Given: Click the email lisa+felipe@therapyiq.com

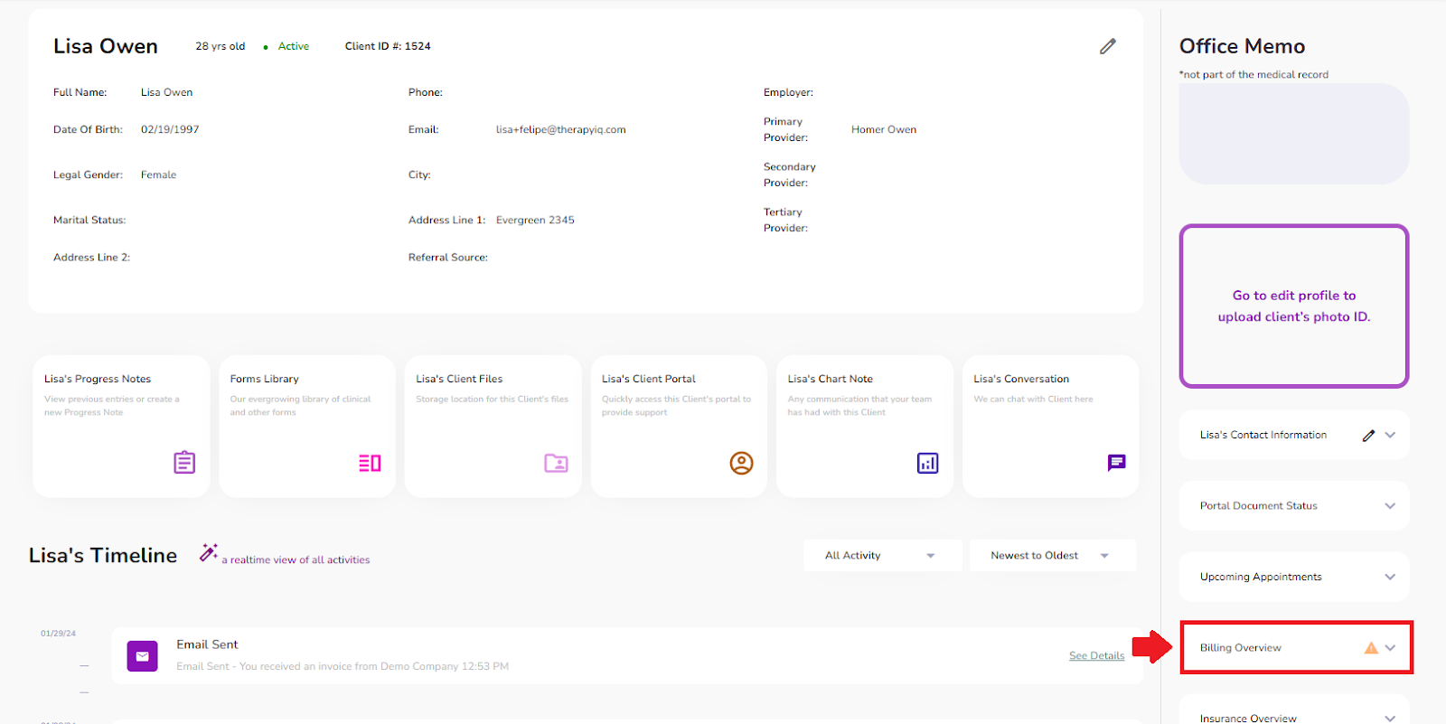Looking at the screenshot, I should coord(560,130).
